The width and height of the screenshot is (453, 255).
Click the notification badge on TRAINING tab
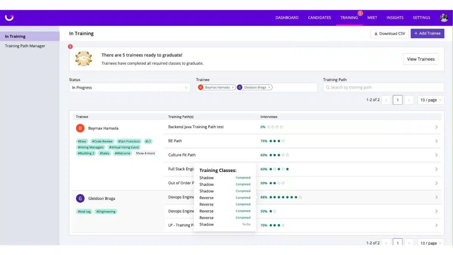point(361,12)
